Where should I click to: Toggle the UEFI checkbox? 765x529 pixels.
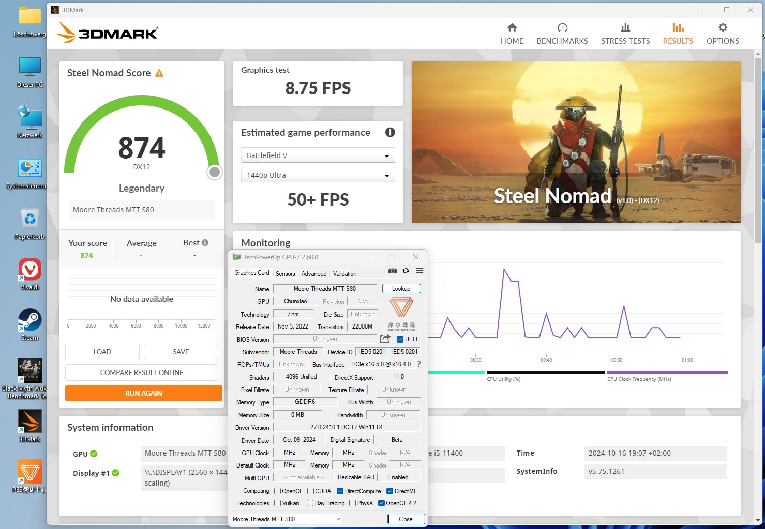pyautogui.click(x=400, y=339)
